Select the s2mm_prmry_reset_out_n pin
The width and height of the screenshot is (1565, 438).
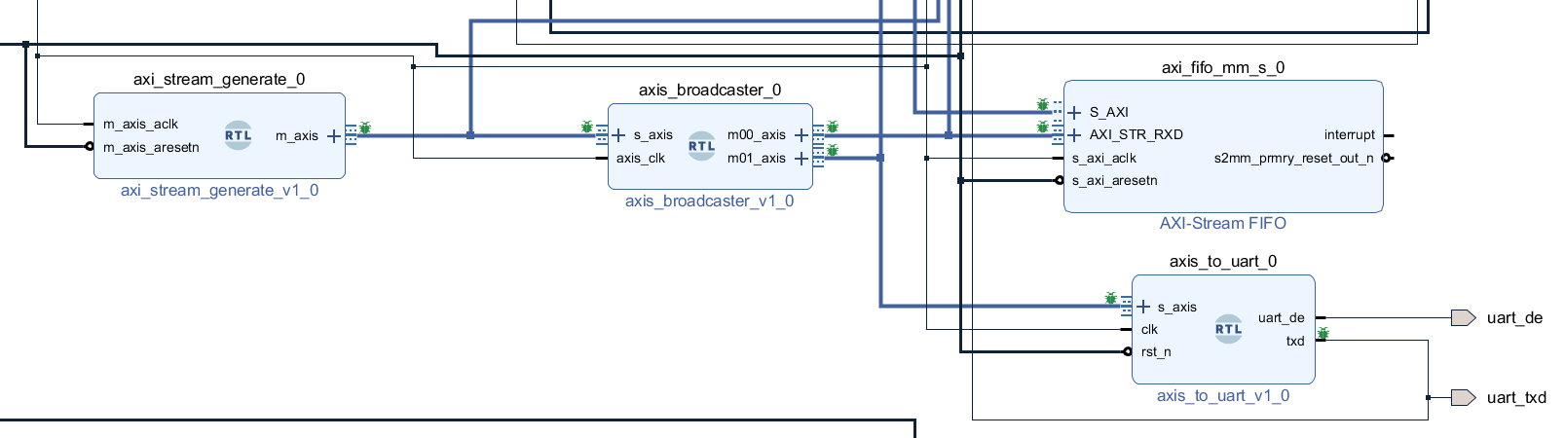[1294, 158]
